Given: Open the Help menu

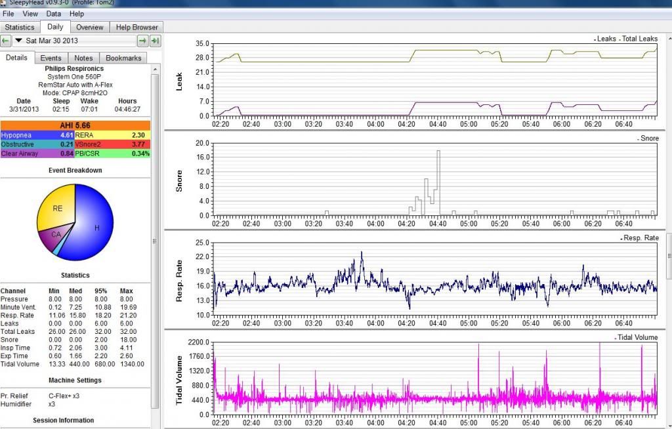Looking at the screenshot, I should pos(77,14).
